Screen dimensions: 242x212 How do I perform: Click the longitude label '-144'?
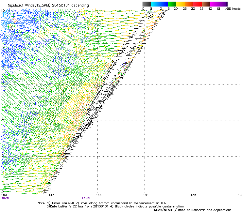pyautogui.click(x=97, y=195)
